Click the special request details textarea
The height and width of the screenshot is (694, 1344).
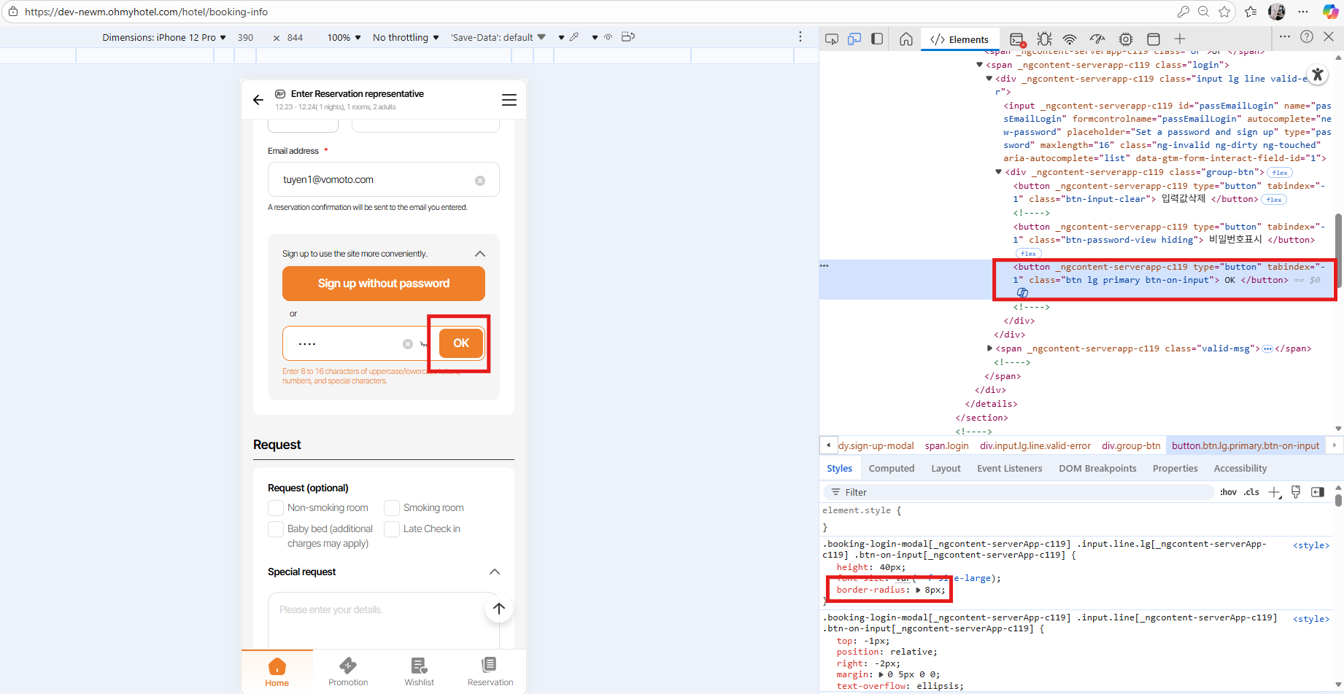coord(384,620)
